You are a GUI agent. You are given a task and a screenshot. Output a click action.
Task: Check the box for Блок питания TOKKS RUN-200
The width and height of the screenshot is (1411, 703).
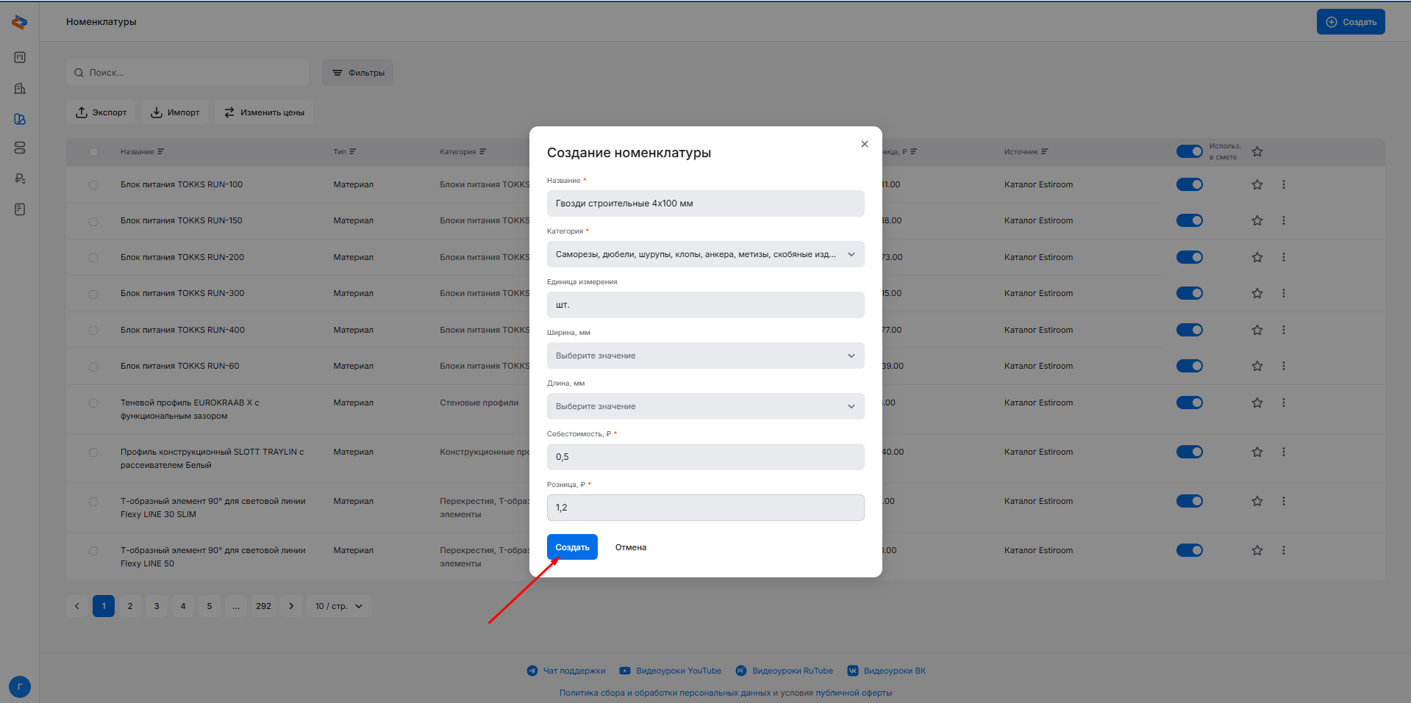pyautogui.click(x=93, y=258)
